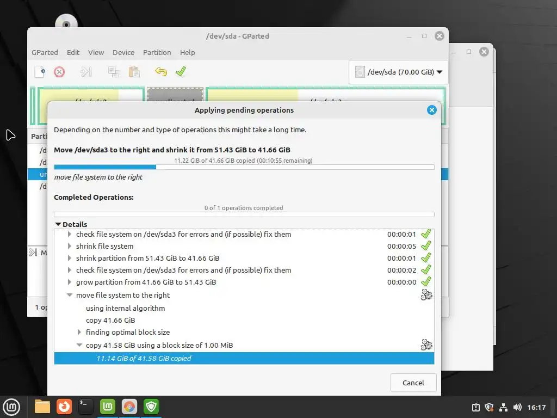Click the green Mint app taskbar icon
557x418 pixels.
[108, 407]
